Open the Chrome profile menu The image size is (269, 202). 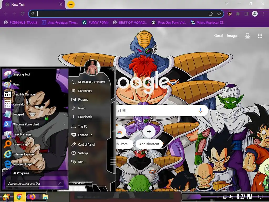pos(255,14)
